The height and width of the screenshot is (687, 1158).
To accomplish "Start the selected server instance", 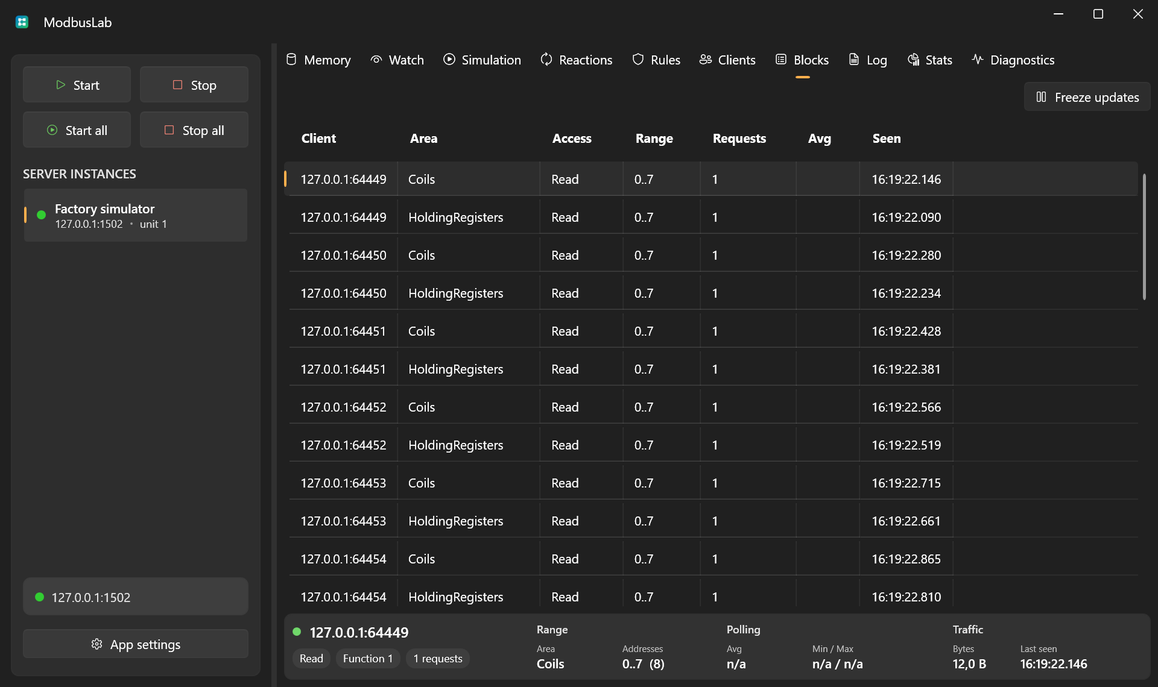I will [77, 85].
